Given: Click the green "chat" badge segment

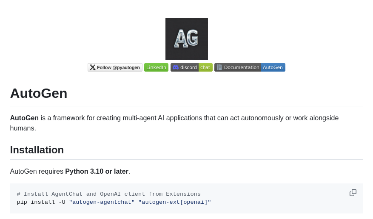Looking at the screenshot, I should (x=205, y=67).
